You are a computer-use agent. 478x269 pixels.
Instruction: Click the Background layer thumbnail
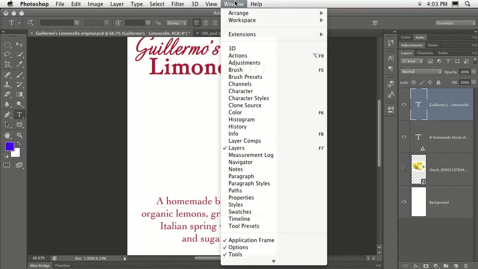pos(419,202)
